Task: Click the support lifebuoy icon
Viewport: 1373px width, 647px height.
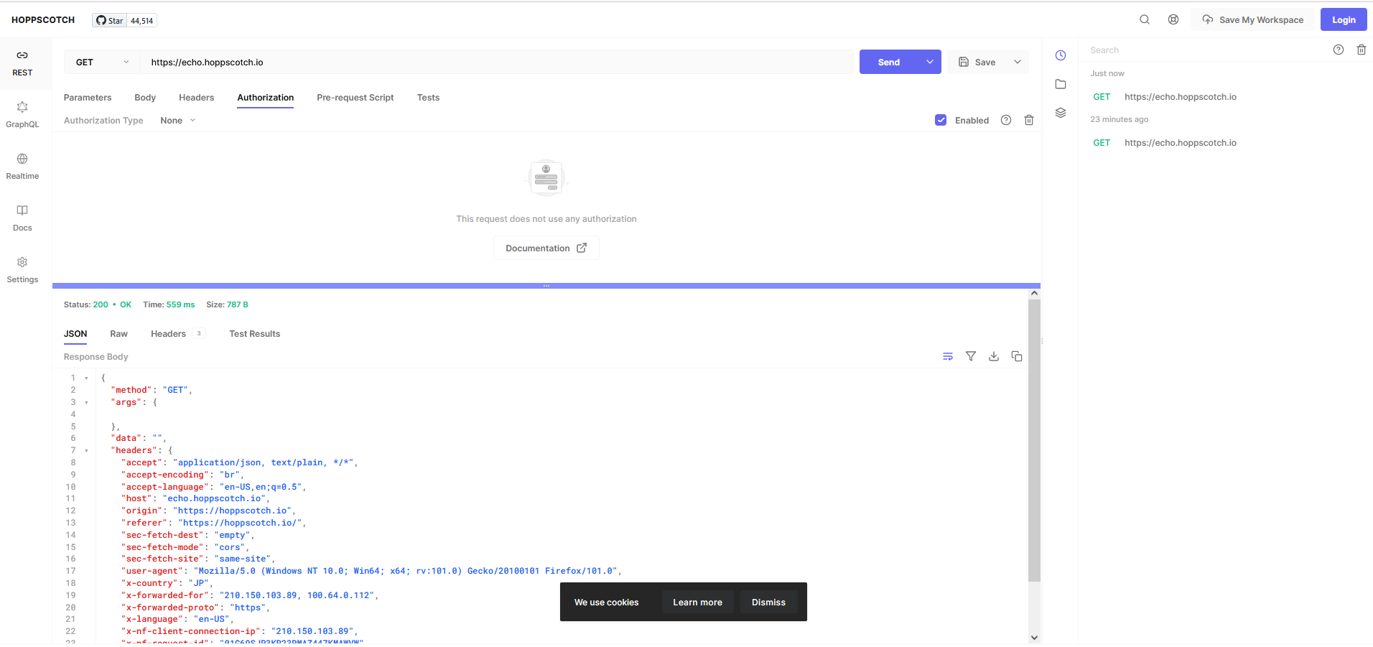Action: click(1173, 20)
